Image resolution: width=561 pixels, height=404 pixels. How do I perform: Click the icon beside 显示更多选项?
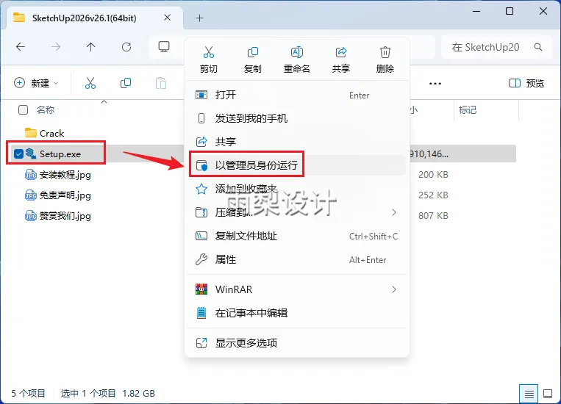point(201,343)
